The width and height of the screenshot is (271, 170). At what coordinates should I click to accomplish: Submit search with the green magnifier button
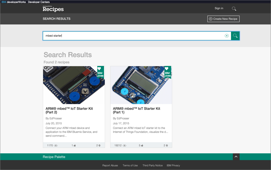(235, 36)
